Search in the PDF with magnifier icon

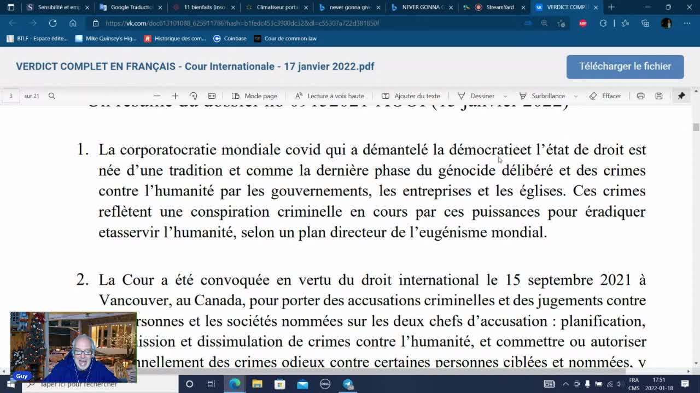pyautogui.click(x=52, y=96)
